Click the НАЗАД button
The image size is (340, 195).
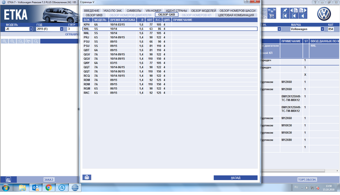click(x=235, y=177)
